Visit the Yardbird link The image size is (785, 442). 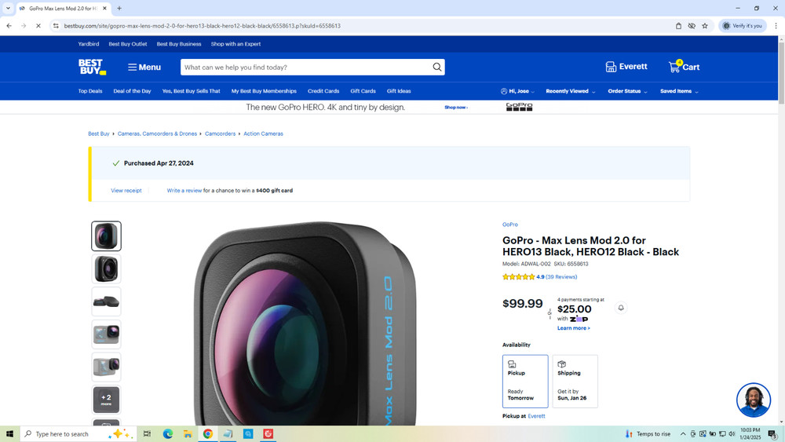(89, 44)
